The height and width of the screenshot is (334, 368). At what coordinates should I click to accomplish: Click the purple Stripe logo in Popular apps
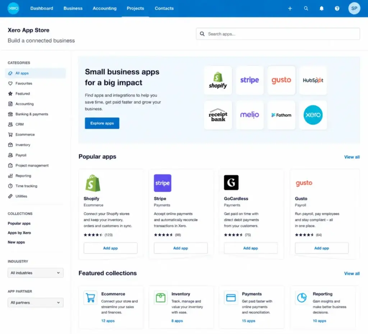(162, 183)
